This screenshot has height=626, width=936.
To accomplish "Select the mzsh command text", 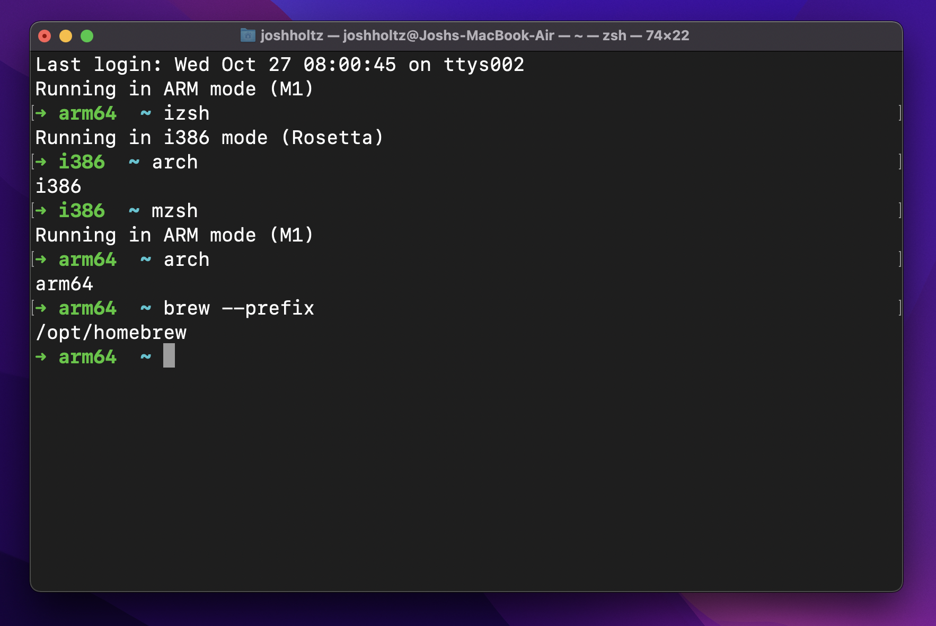I will point(175,210).
